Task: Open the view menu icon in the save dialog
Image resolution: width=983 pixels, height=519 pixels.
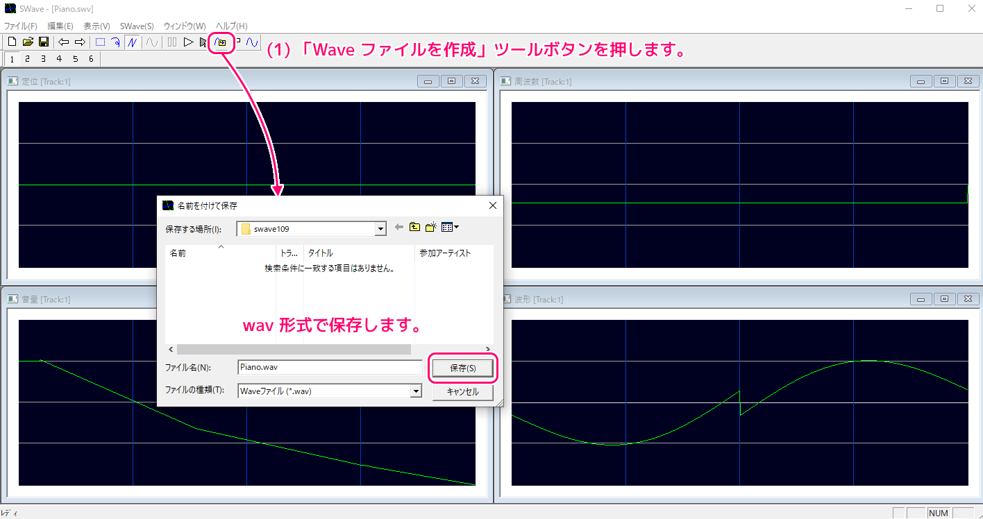Action: click(x=451, y=227)
